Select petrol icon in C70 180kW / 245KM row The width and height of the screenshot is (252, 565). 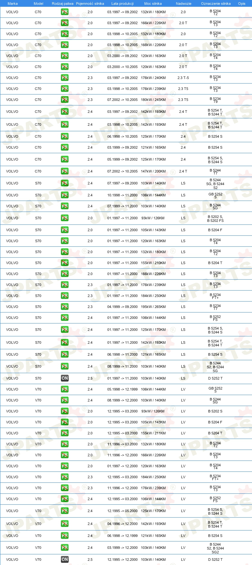pyautogui.click(x=65, y=100)
